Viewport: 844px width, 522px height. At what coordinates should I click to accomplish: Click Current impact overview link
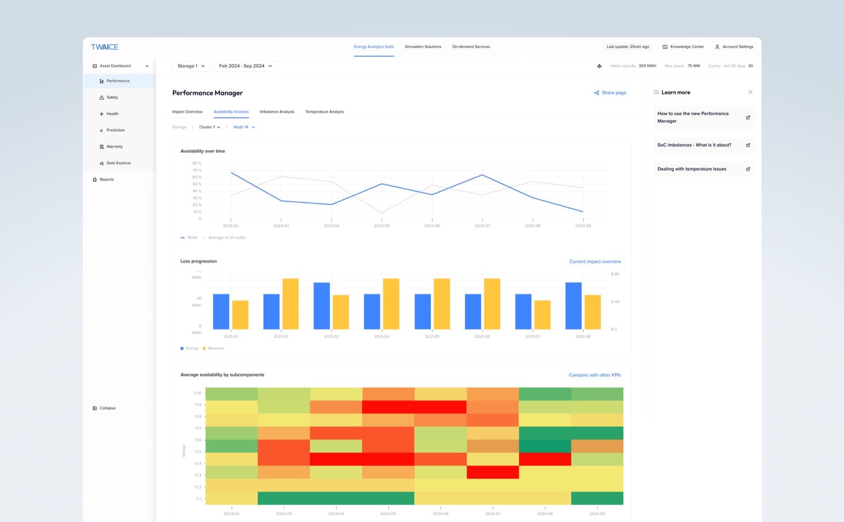[595, 262]
